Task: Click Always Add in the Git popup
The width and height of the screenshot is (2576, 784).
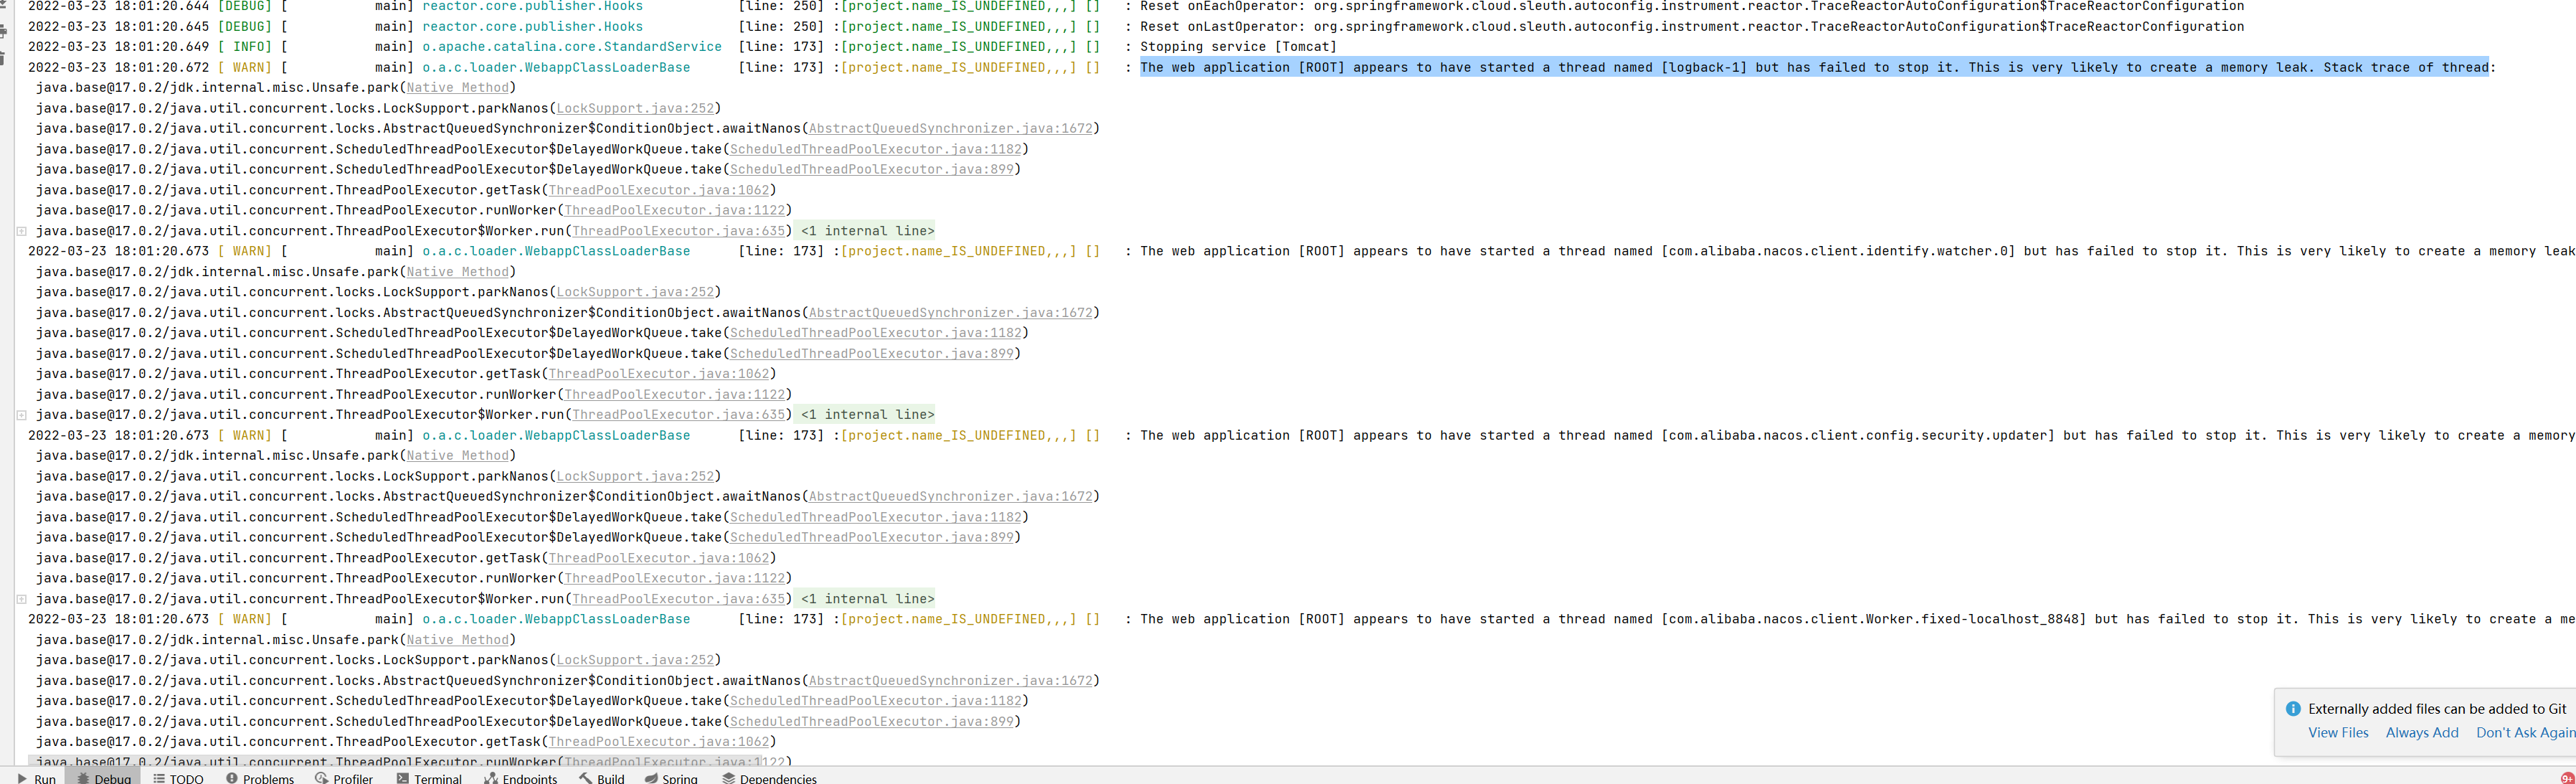Action: coord(2421,732)
